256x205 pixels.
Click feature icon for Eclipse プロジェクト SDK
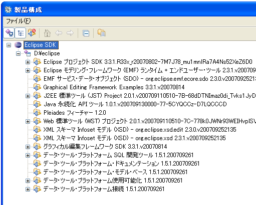point(37,62)
